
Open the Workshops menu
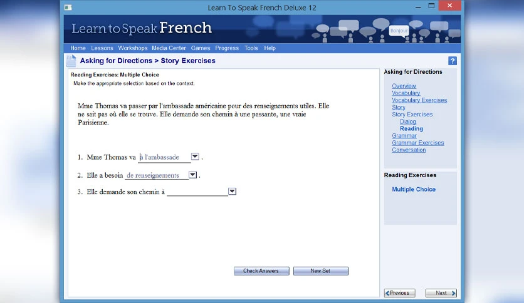pos(133,48)
